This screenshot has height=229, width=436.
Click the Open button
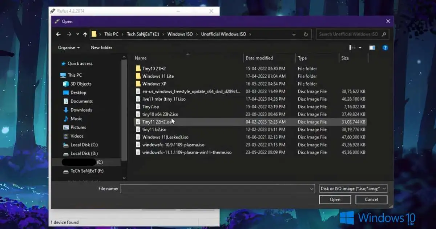click(x=335, y=200)
